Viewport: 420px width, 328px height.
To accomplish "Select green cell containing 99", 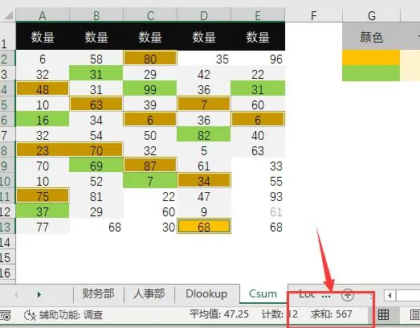I will point(150,89).
